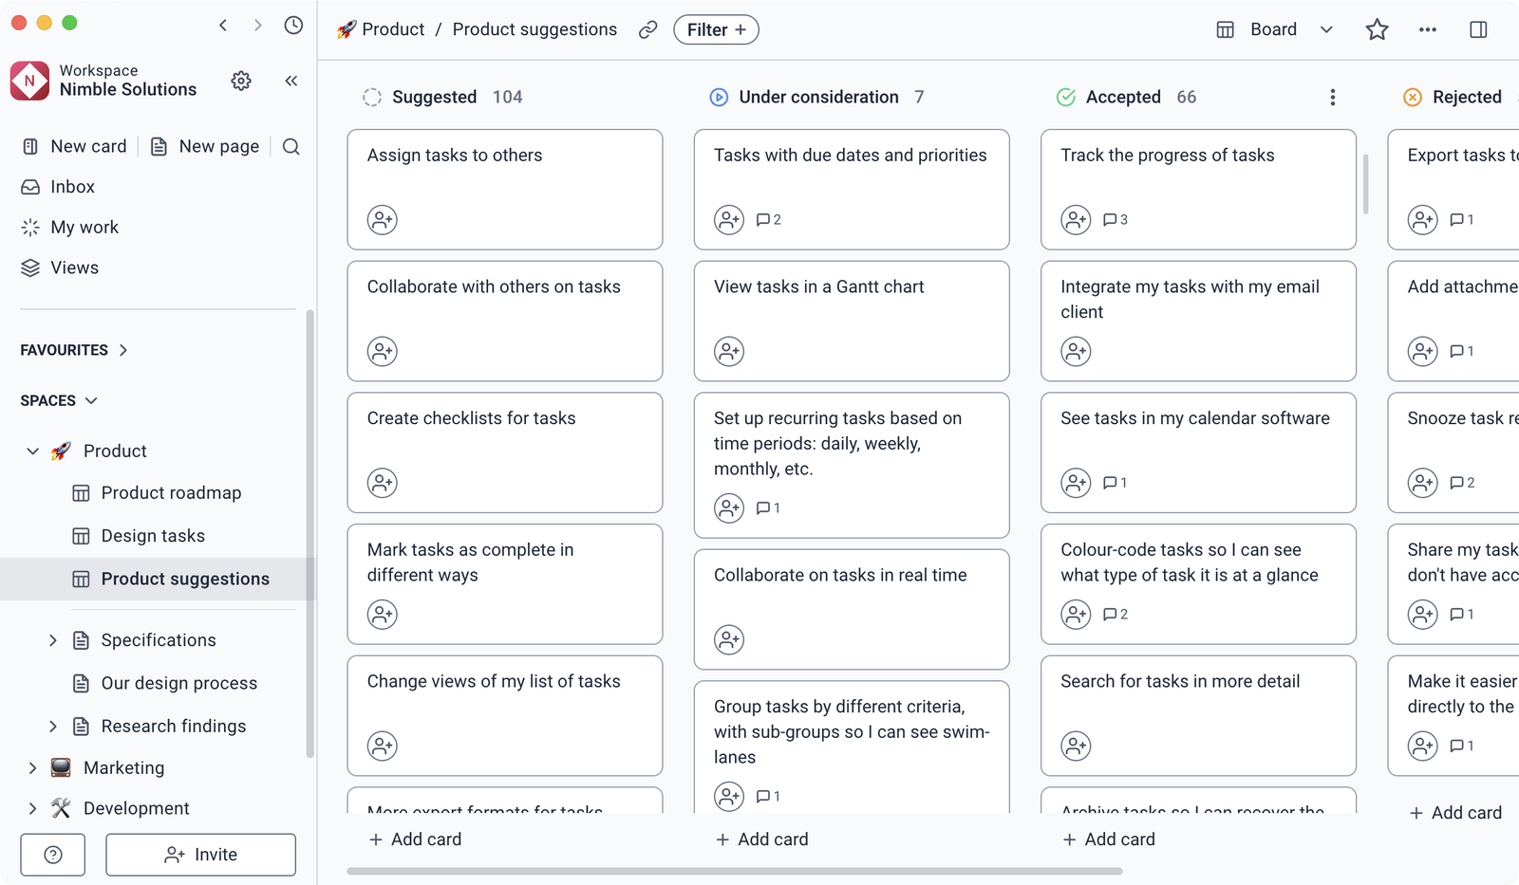Open My work from the sidebar

(x=84, y=227)
